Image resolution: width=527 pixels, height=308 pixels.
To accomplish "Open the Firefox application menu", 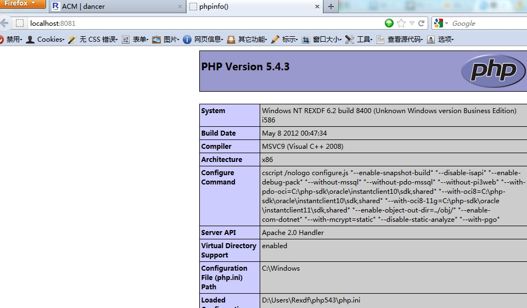I will tap(22, 4).
